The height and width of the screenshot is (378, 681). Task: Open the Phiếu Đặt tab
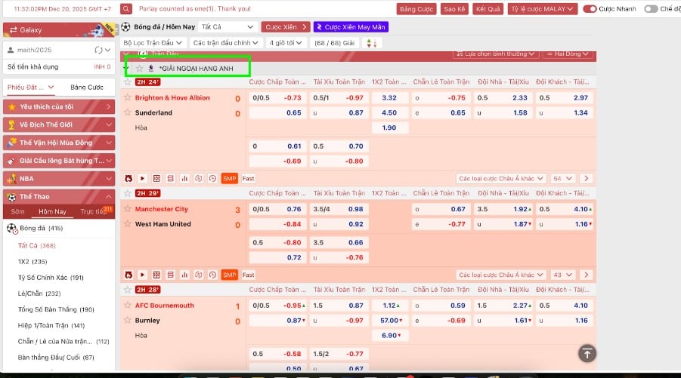[30, 87]
